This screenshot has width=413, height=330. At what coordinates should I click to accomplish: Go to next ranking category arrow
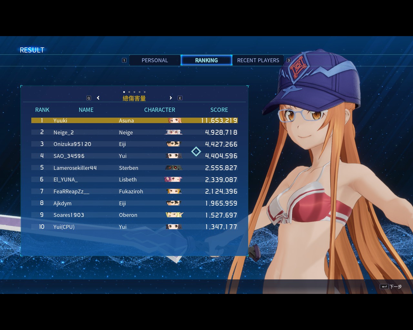(171, 98)
